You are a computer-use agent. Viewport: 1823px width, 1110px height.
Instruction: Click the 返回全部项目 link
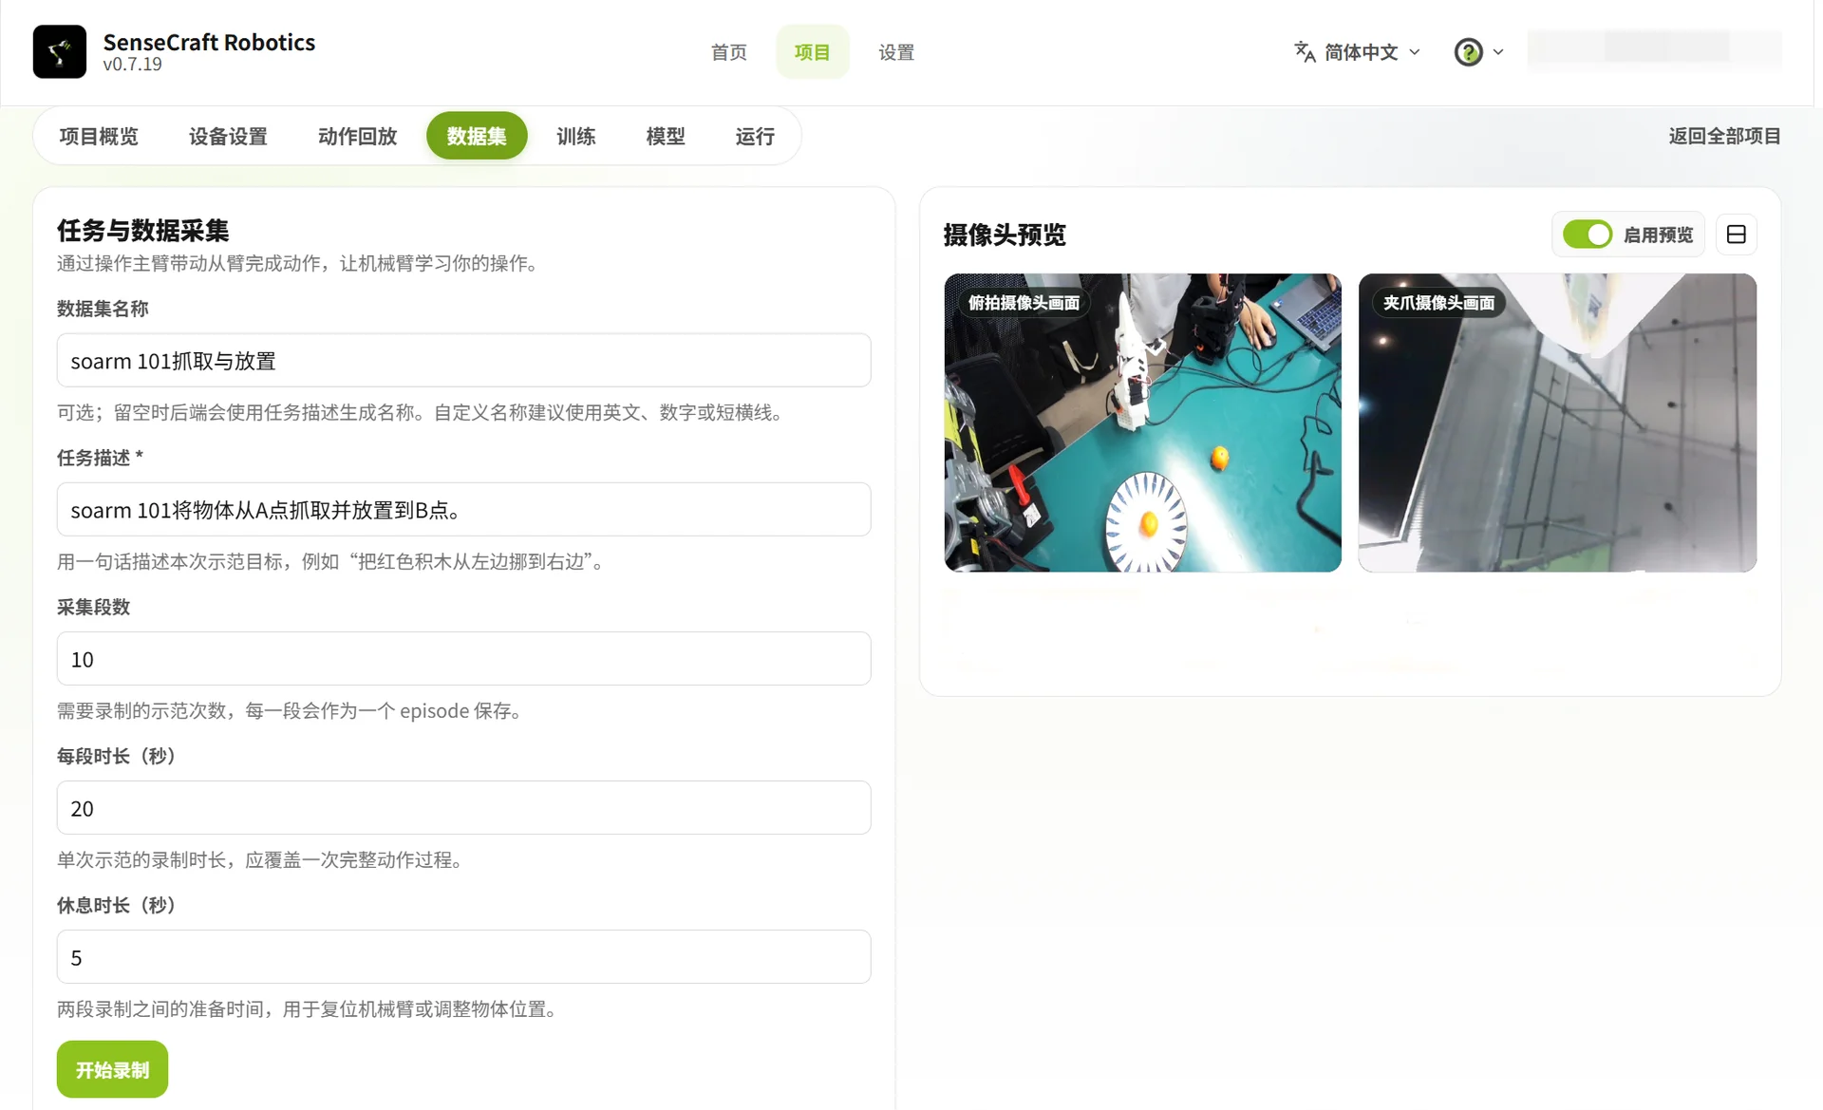coord(1724,136)
